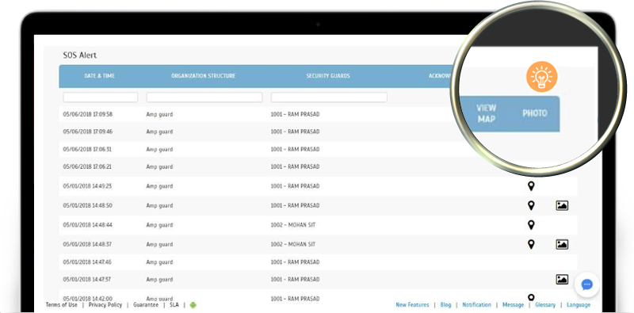Open photo icon for 14:48:37 MOHAN SIT row
This screenshot has height=313, width=634.
coord(562,244)
